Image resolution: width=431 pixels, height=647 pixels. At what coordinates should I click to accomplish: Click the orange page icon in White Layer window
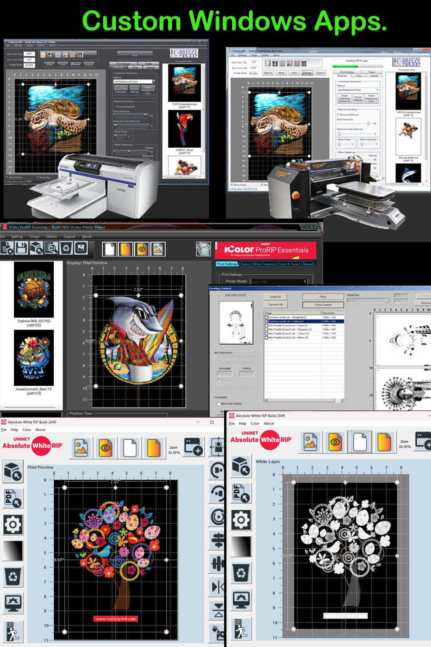384,441
